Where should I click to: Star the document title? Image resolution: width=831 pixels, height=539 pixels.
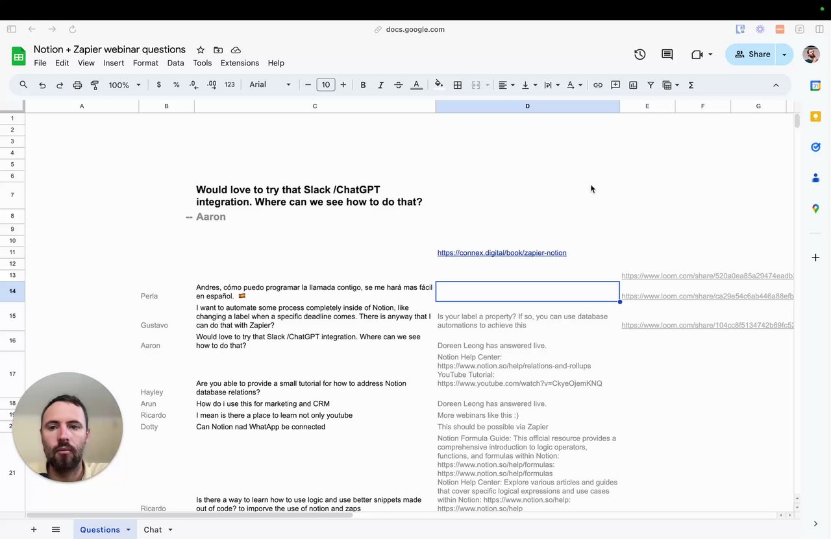coord(201,50)
